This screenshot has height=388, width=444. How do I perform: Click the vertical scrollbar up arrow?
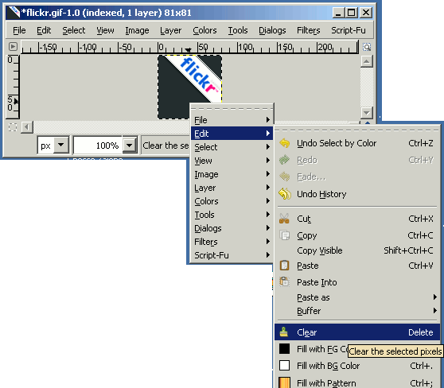tap(366, 61)
